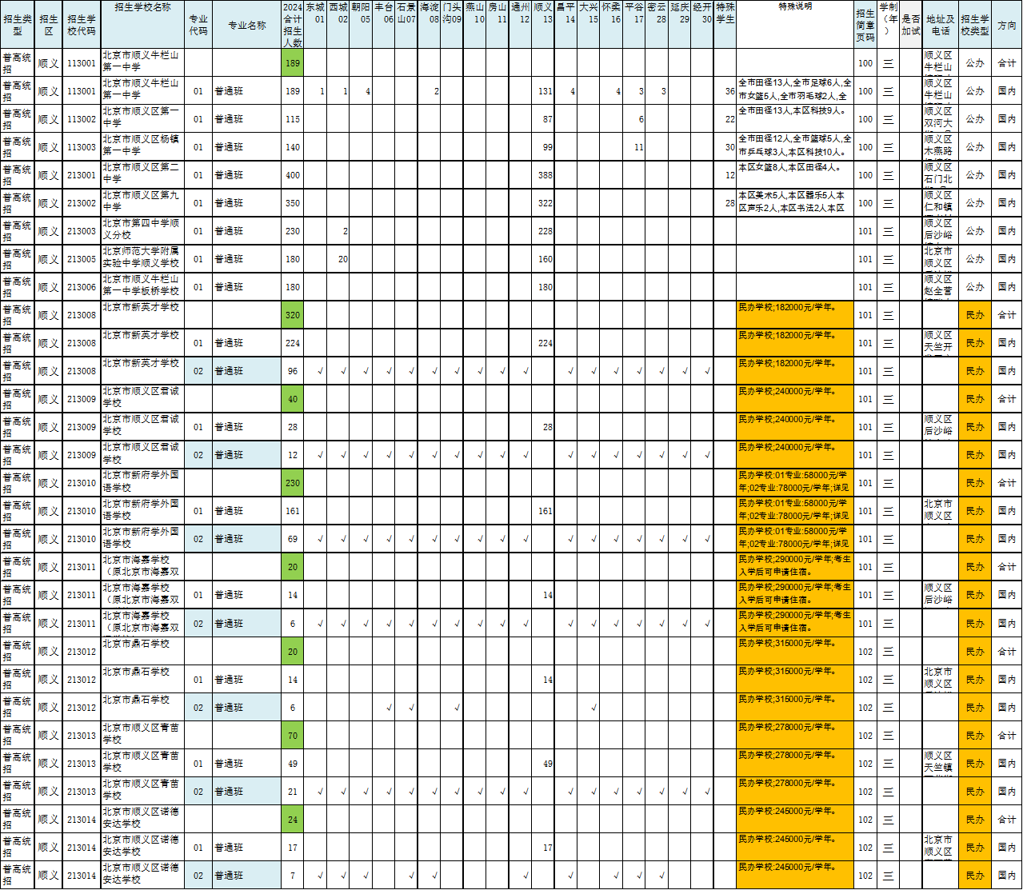
Task: Click the green cell with value 70
Action: (293, 736)
